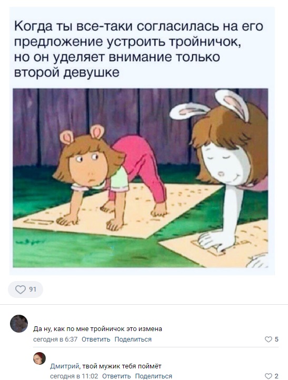Open the reply author's red-haired avatar
This screenshot has height=380, width=288.
[39, 358]
